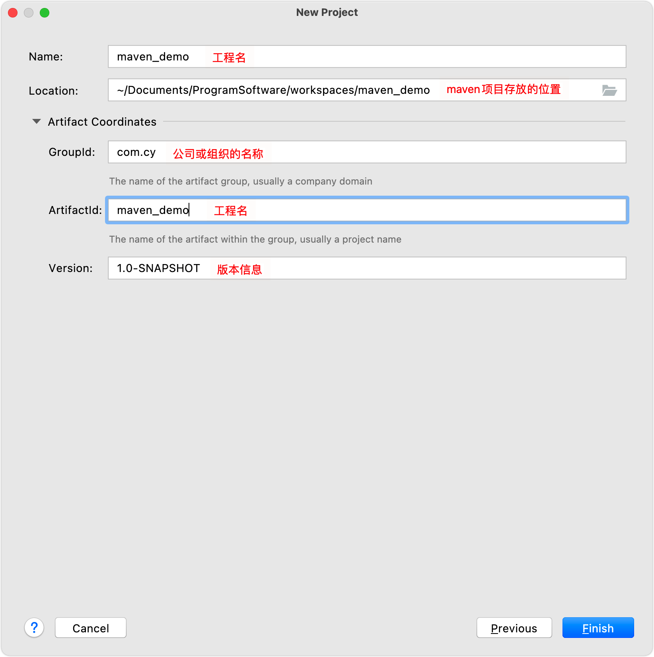This screenshot has width=654, height=657.
Task: Click the help question mark icon
Action: pyautogui.click(x=34, y=628)
